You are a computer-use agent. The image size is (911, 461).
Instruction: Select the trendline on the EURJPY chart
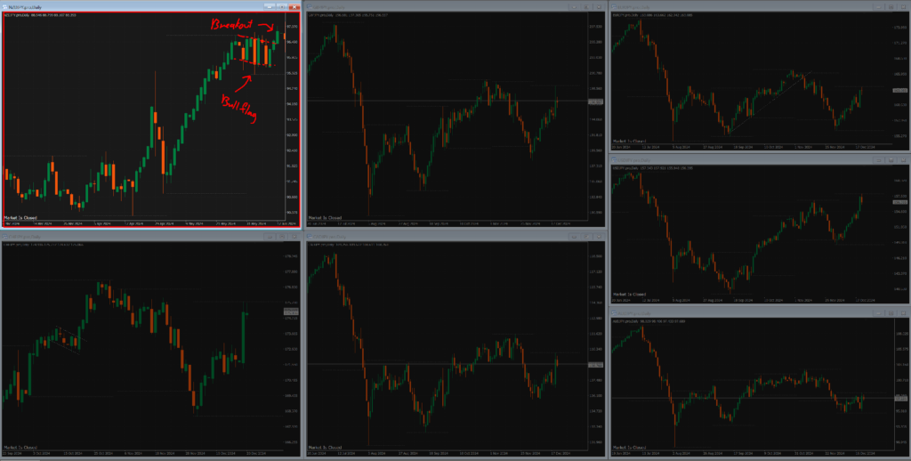click(768, 102)
